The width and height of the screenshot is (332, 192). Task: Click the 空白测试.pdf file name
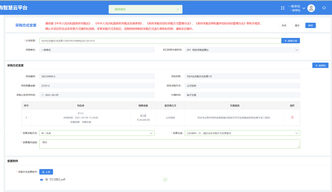pyautogui.click(x=57, y=179)
